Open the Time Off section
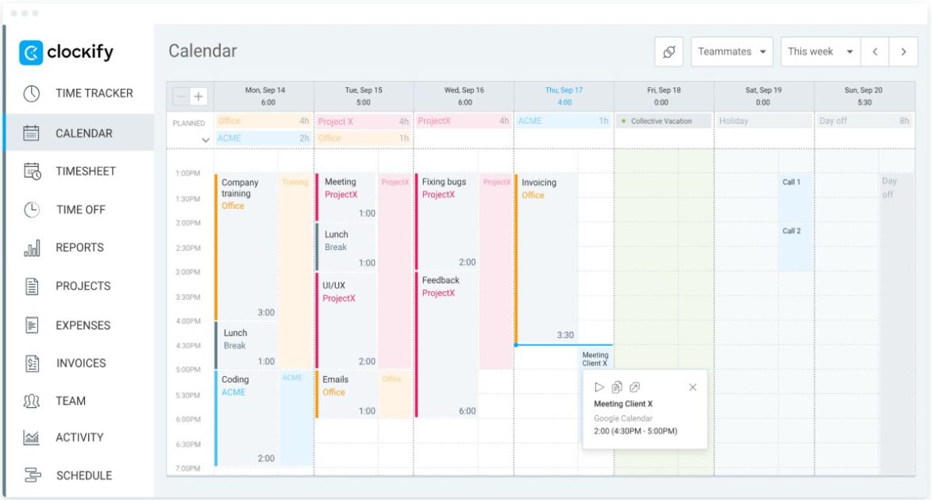This screenshot has height=500, width=932. (79, 210)
